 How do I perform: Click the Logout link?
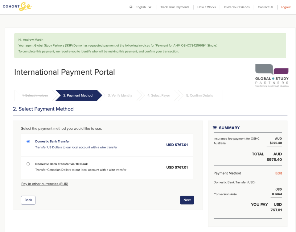pyautogui.click(x=286, y=7)
